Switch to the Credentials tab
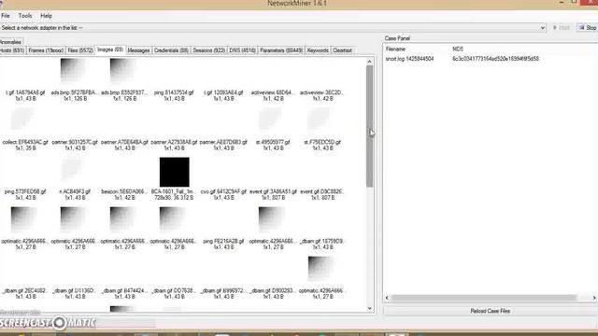598x336 pixels. (x=171, y=50)
